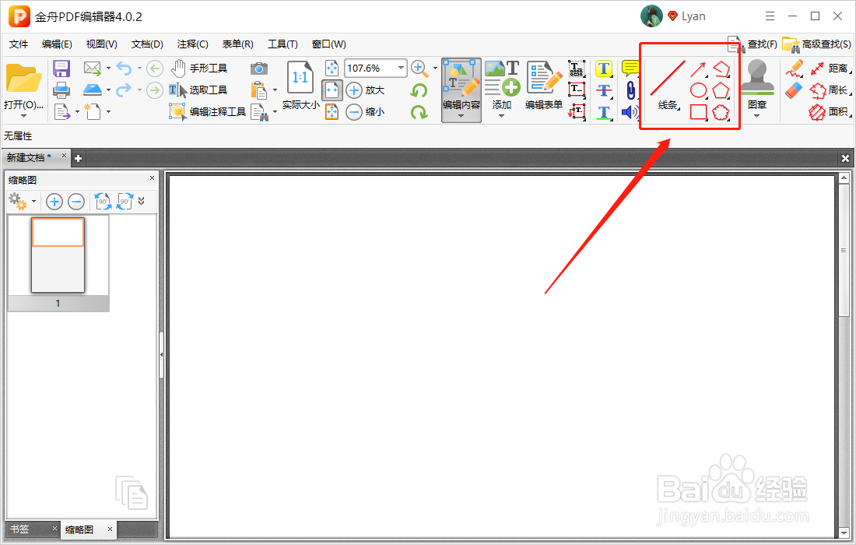Viewport: 856px width, 545px height.
Task: Expand the Edit Content dropdown arrow
Action: click(461, 116)
